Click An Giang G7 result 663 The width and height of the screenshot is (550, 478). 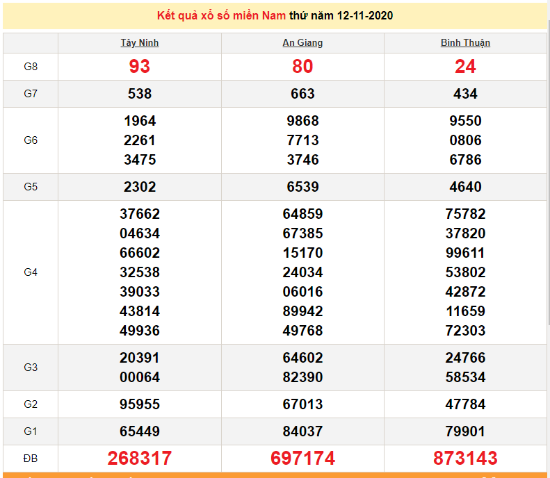tap(302, 94)
